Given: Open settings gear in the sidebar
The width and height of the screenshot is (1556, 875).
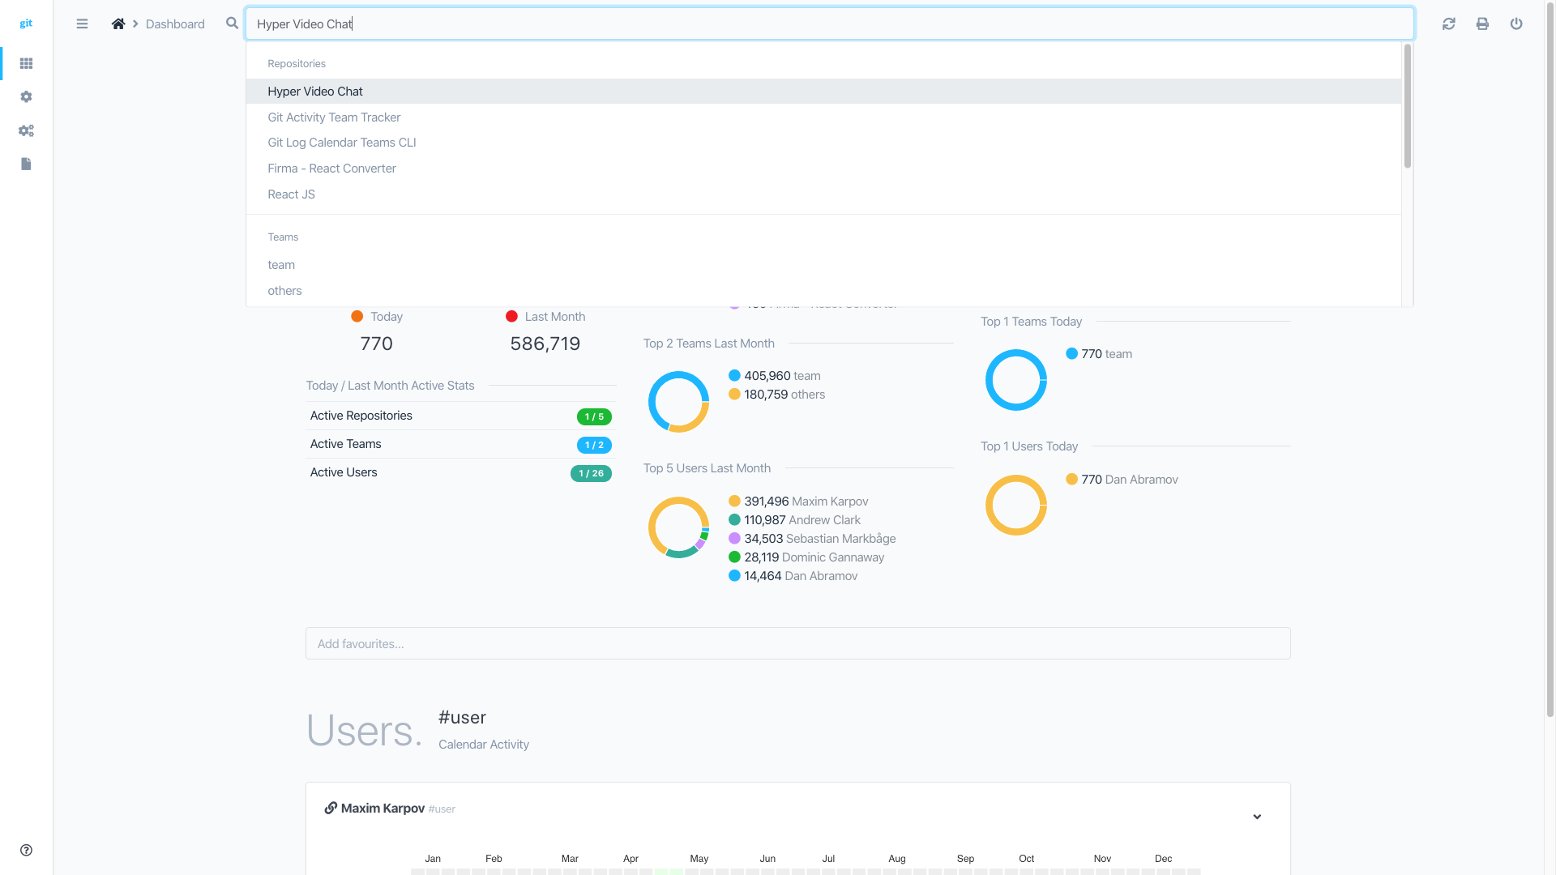Looking at the screenshot, I should pos(26,96).
